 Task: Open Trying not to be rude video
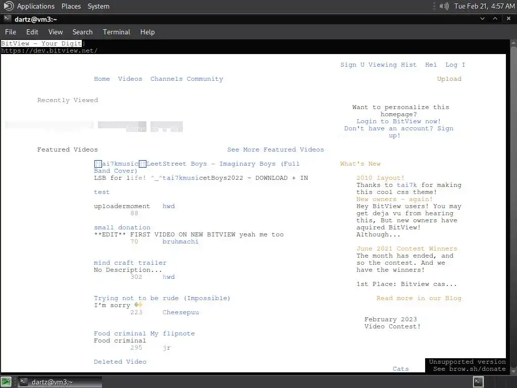pos(162,298)
